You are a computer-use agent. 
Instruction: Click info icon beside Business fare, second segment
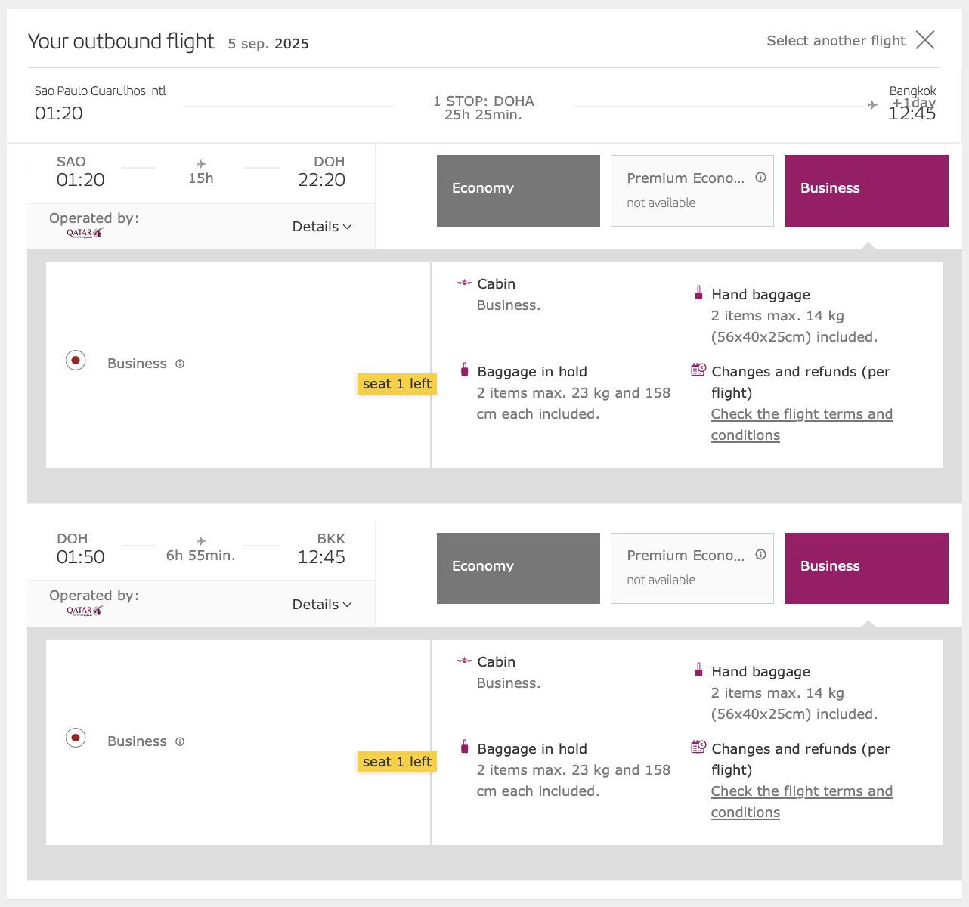(180, 741)
